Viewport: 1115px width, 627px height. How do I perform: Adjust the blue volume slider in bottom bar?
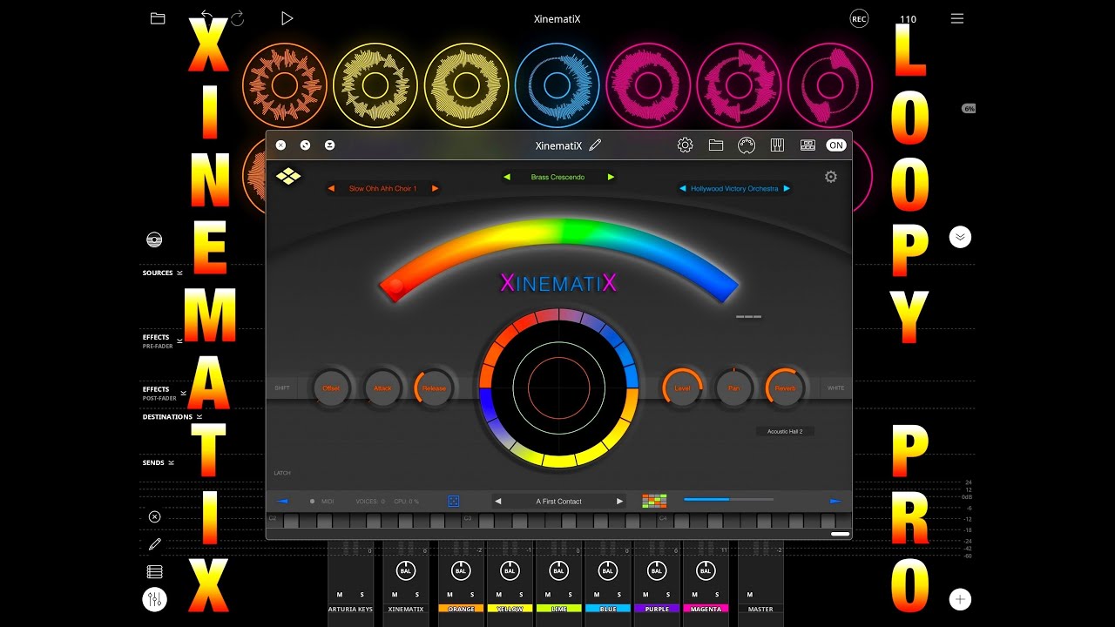pyautogui.click(x=728, y=500)
